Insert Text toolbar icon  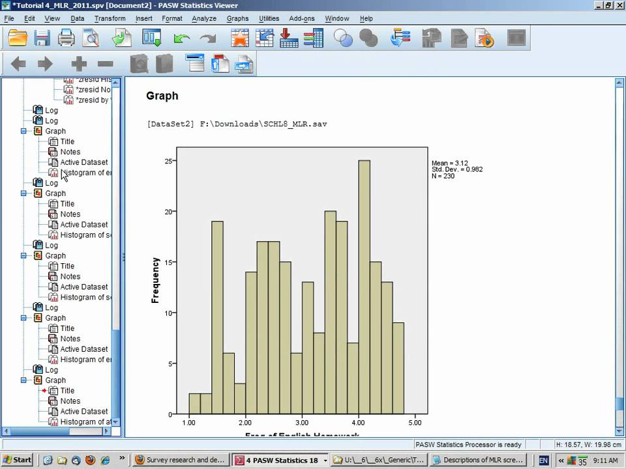(x=244, y=64)
